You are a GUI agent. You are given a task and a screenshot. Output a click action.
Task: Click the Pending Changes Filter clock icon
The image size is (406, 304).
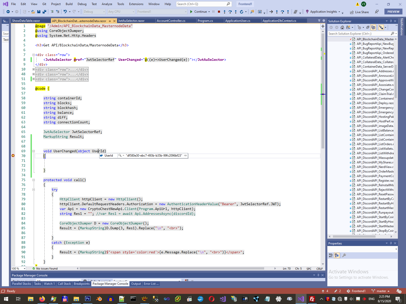[359, 27]
